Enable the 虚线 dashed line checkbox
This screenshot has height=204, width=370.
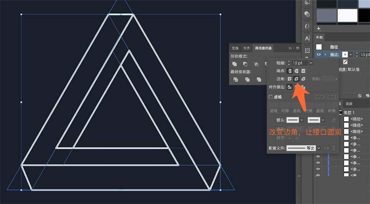coord(271,97)
